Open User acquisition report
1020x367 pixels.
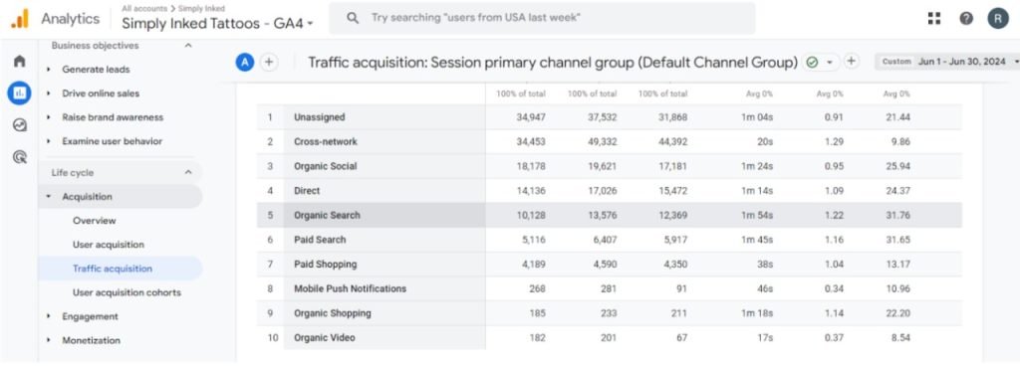[109, 245]
